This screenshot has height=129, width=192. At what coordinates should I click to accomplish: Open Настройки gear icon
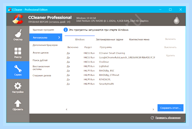click(18, 86)
